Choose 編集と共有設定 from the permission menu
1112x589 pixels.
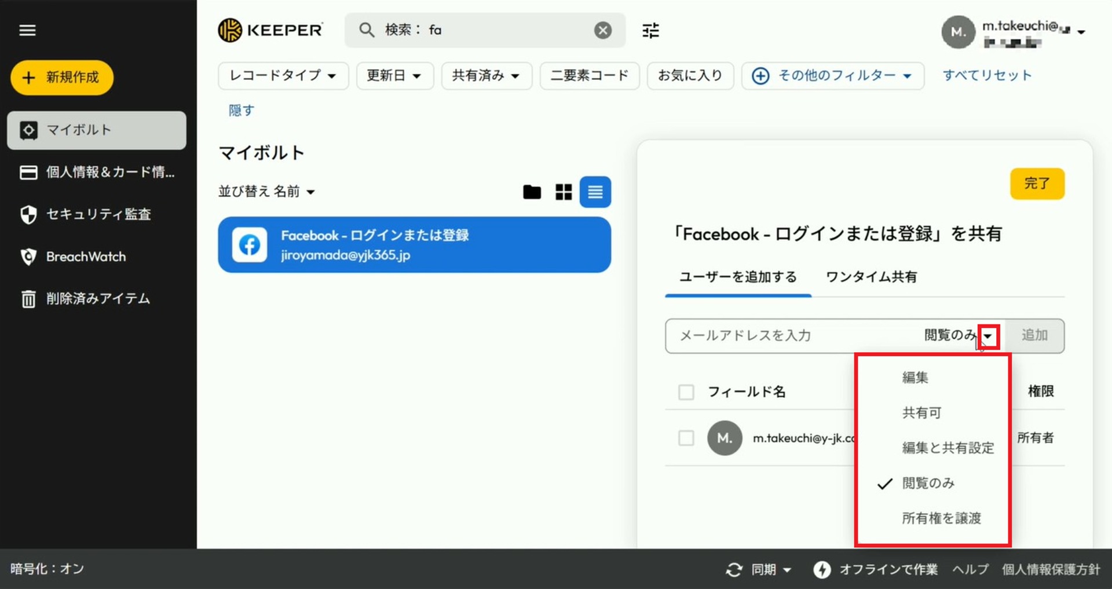pos(948,448)
